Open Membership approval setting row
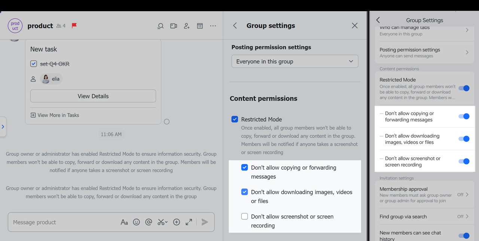 point(424,195)
